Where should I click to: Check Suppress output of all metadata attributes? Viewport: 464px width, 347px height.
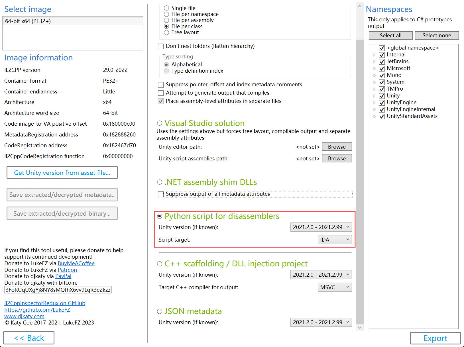(x=161, y=194)
